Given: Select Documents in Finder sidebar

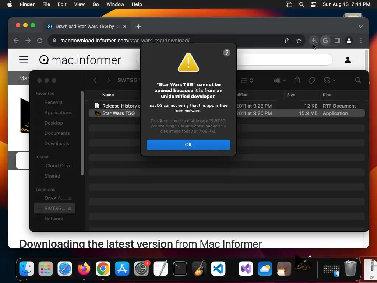Looking at the screenshot, I should point(57,133).
